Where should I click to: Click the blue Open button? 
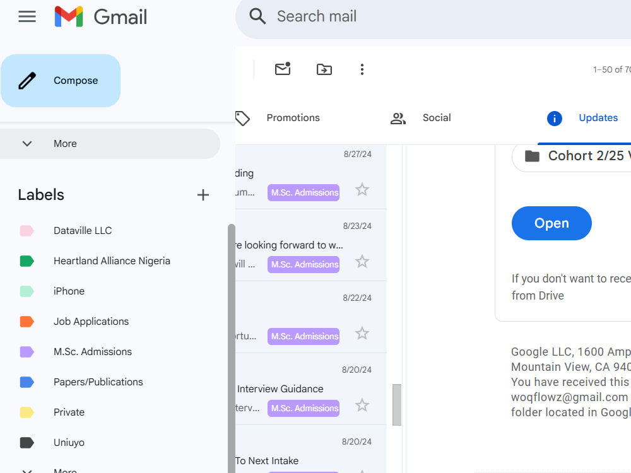[551, 223]
